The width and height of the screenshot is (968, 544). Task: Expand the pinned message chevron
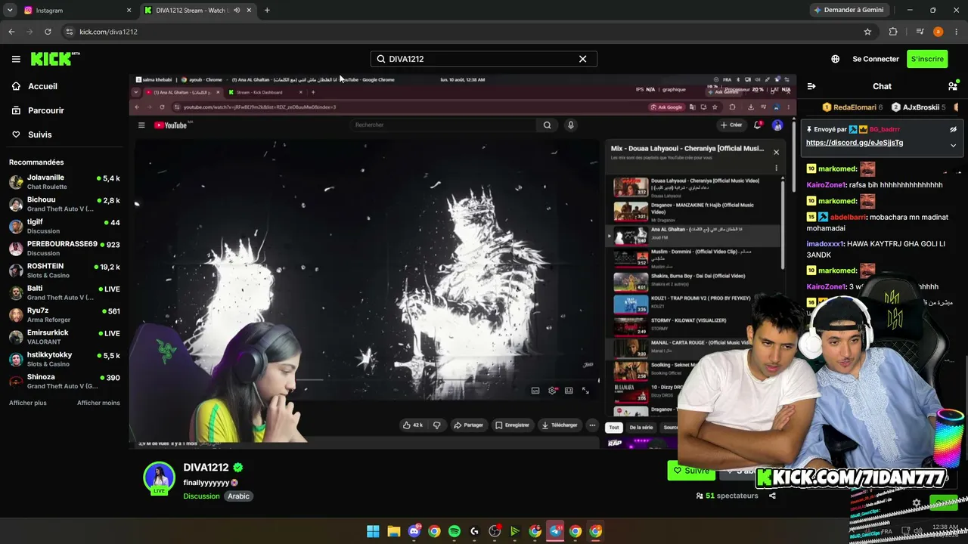953,145
